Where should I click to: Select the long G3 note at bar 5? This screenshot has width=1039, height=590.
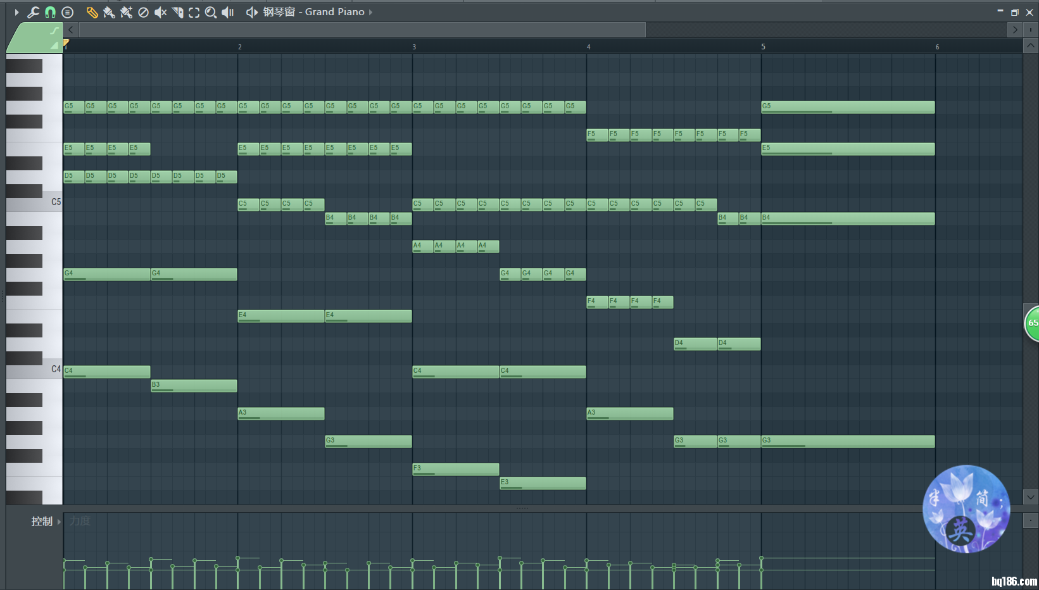pyautogui.click(x=848, y=441)
